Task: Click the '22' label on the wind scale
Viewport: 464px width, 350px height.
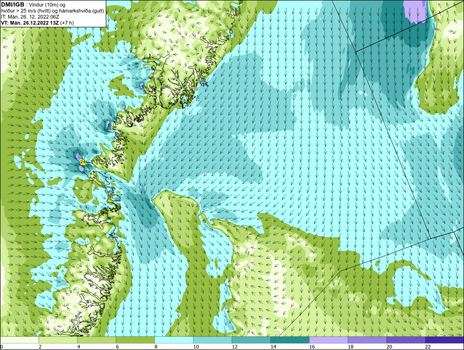Action: coord(428,347)
